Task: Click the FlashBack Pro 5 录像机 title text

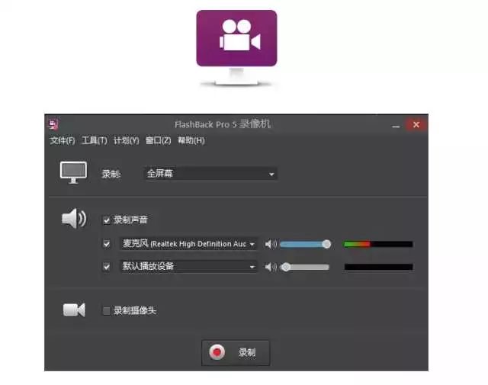Action: 223,124
